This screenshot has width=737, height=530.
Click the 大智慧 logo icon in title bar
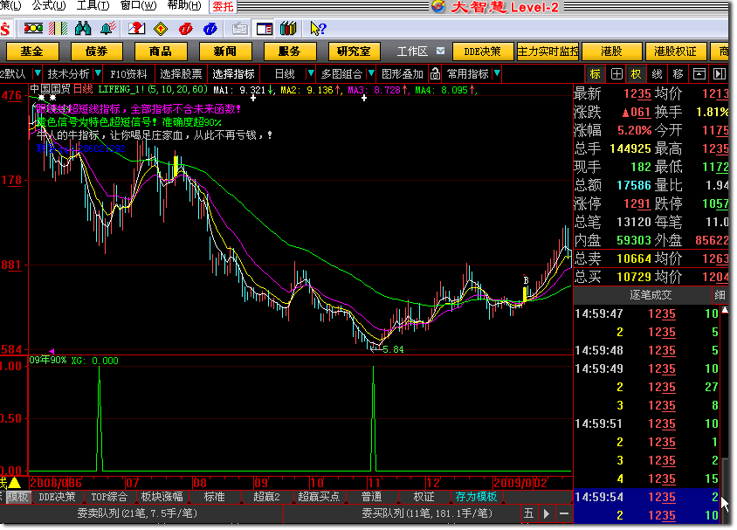(x=438, y=6)
